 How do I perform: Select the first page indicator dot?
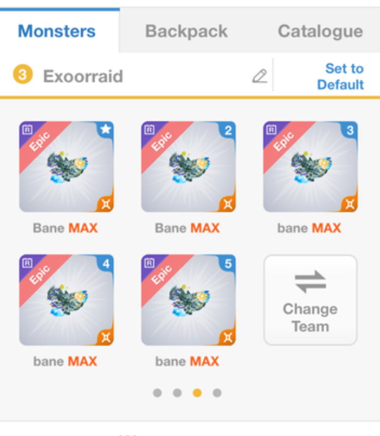pyautogui.click(x=158, y=392)
